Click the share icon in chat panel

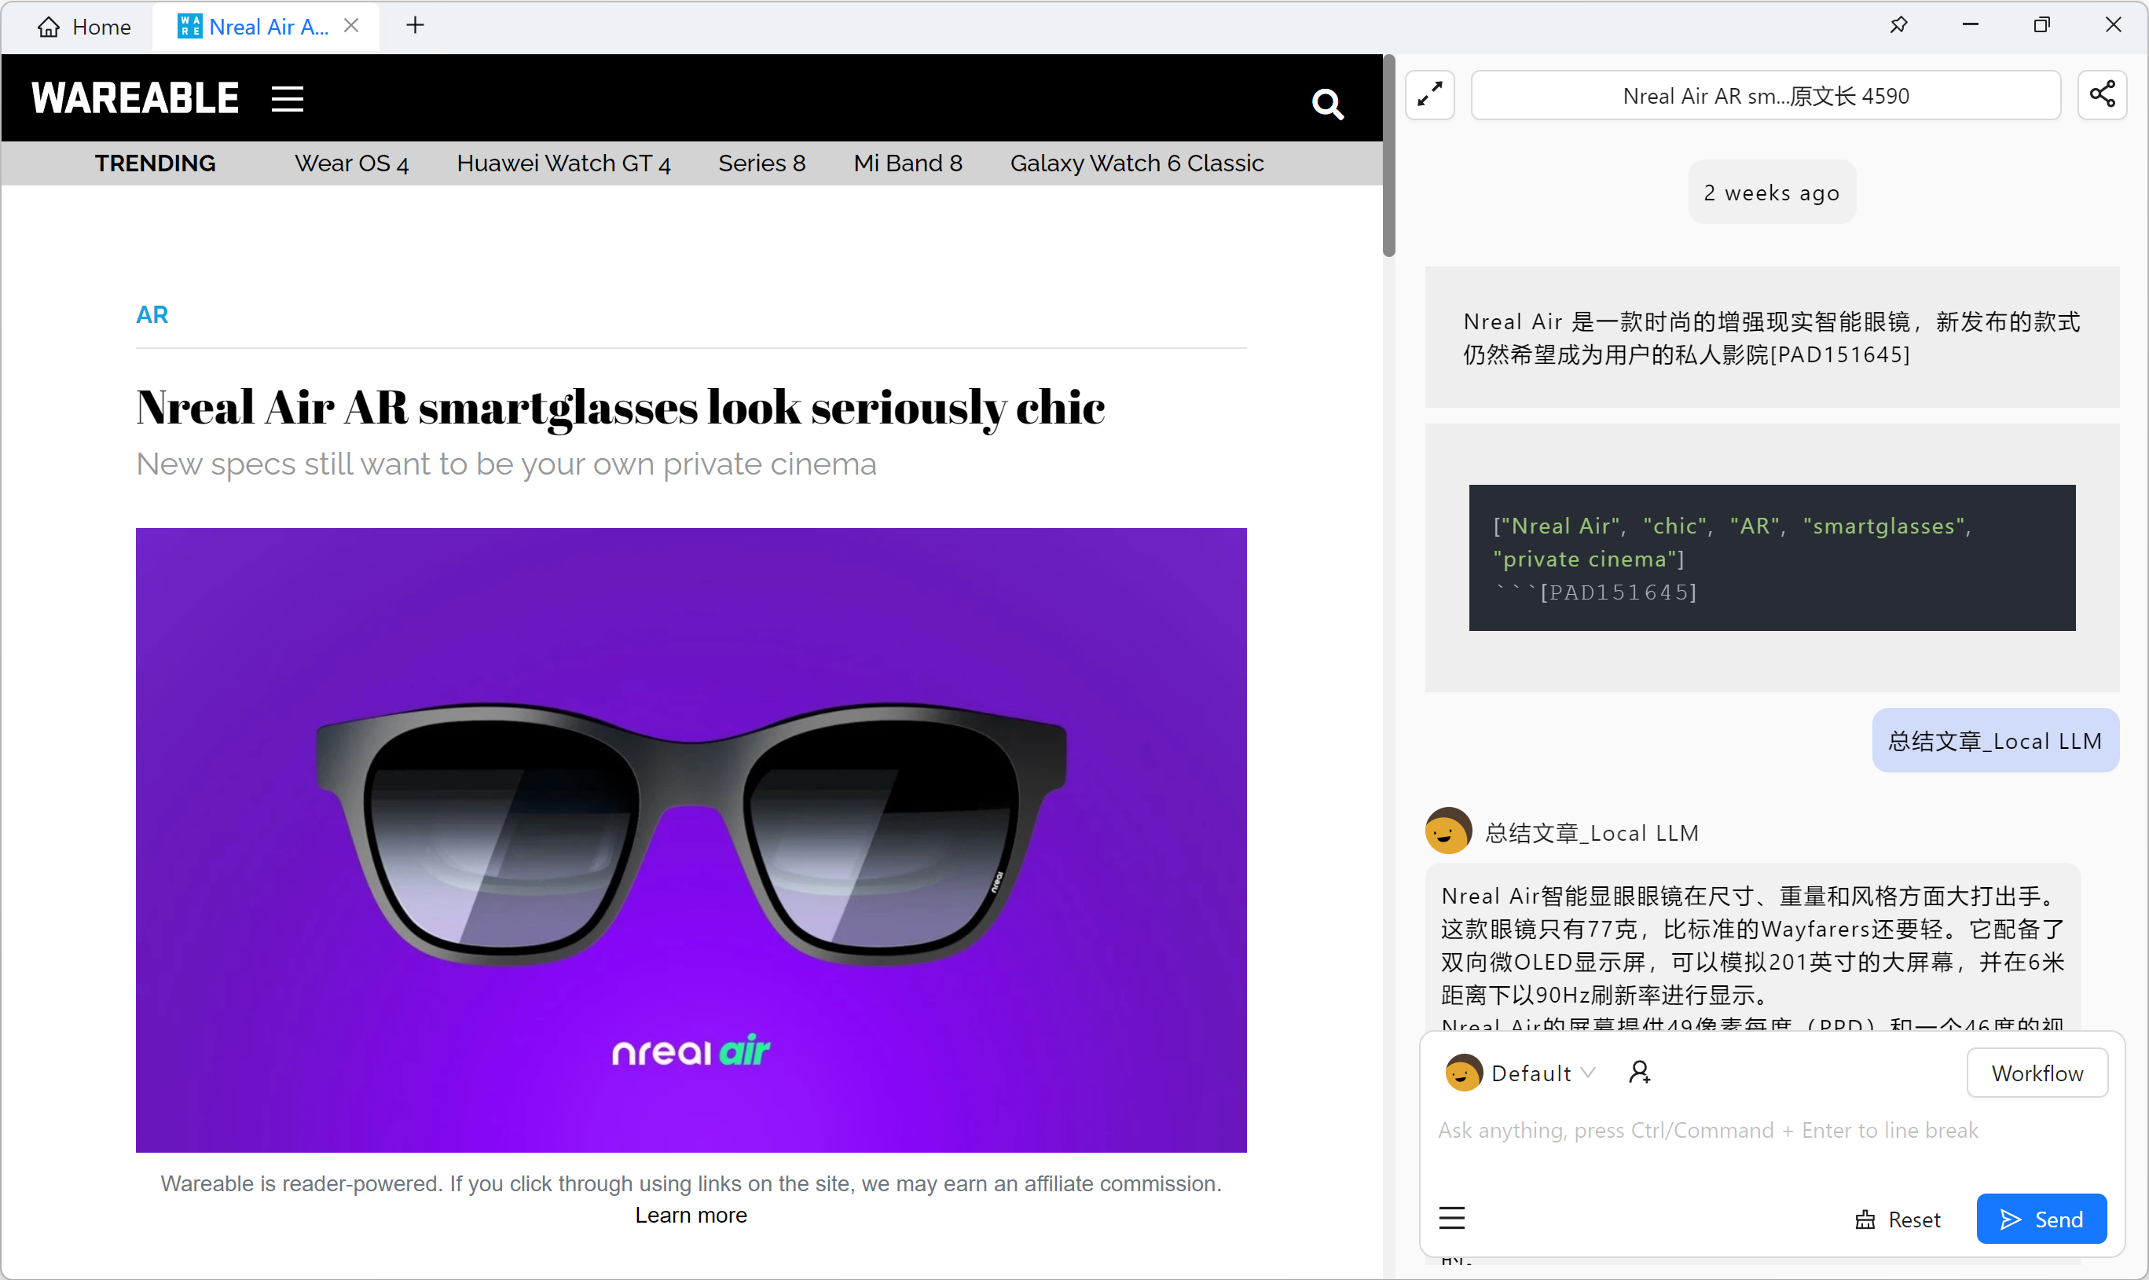[2103, 94]
